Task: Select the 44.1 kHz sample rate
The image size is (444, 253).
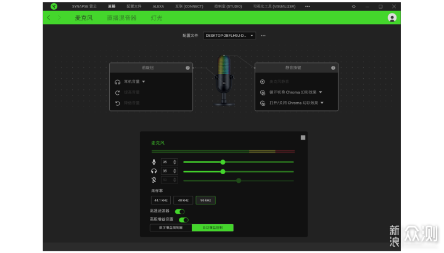Action: click(x=161, y=200)
